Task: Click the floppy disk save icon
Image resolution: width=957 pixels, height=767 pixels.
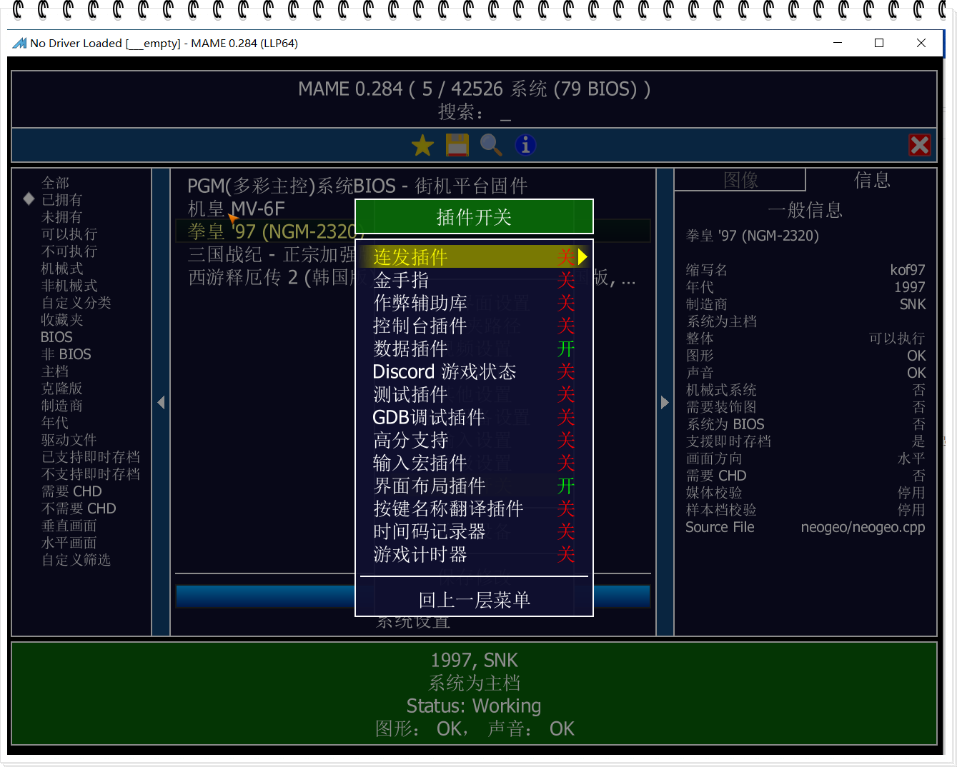Action: click(x=457, y=146)
